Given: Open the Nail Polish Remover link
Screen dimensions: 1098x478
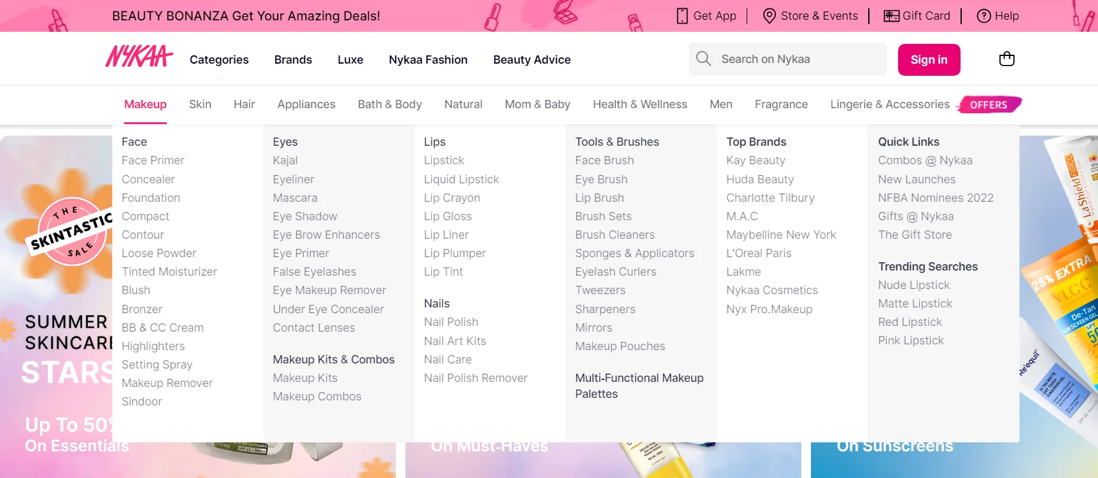Looking at the screenshot, I should click(476, 378).
